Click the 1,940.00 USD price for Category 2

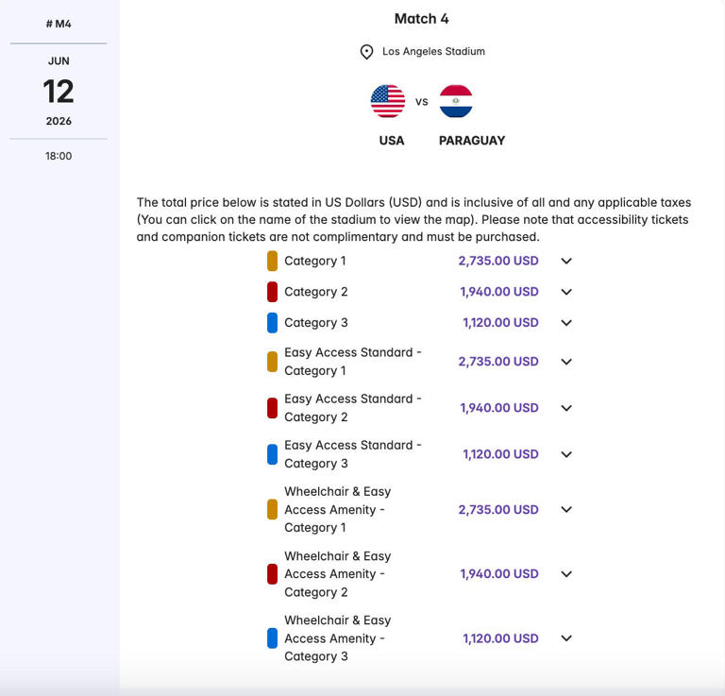(498, 292)
